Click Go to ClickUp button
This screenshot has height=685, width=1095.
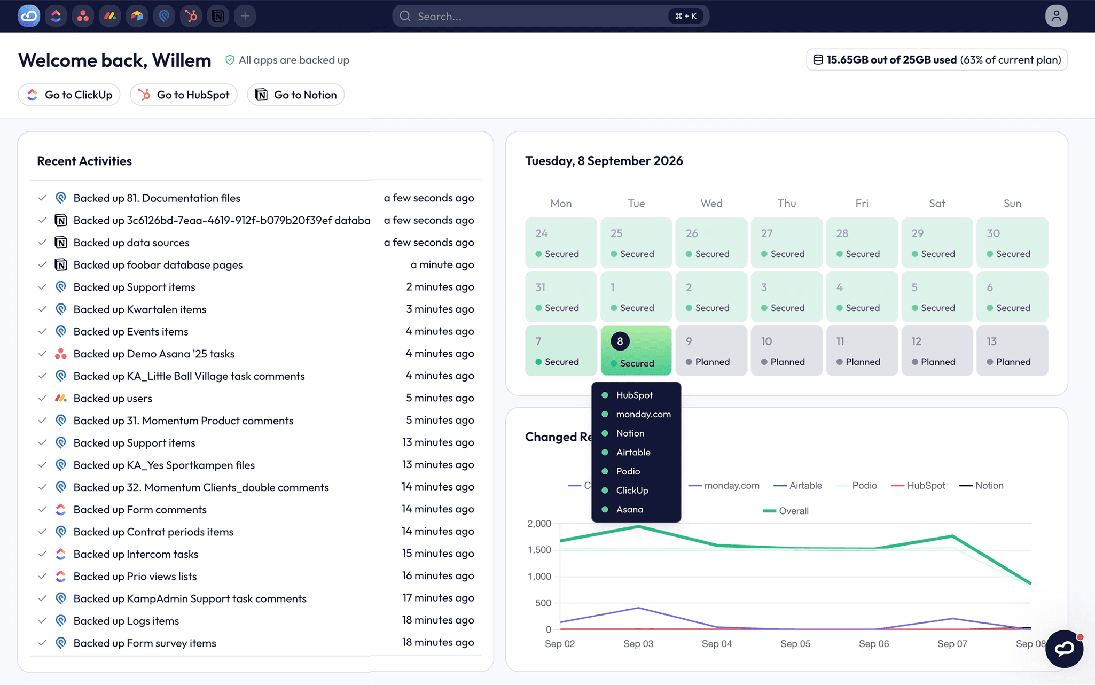69,95
